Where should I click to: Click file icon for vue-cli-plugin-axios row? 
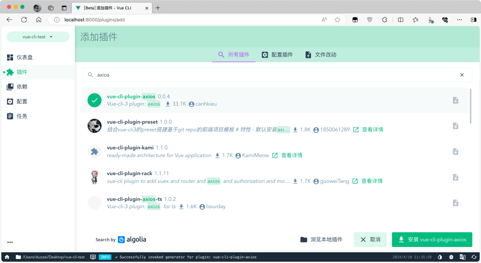coord(456,100)
